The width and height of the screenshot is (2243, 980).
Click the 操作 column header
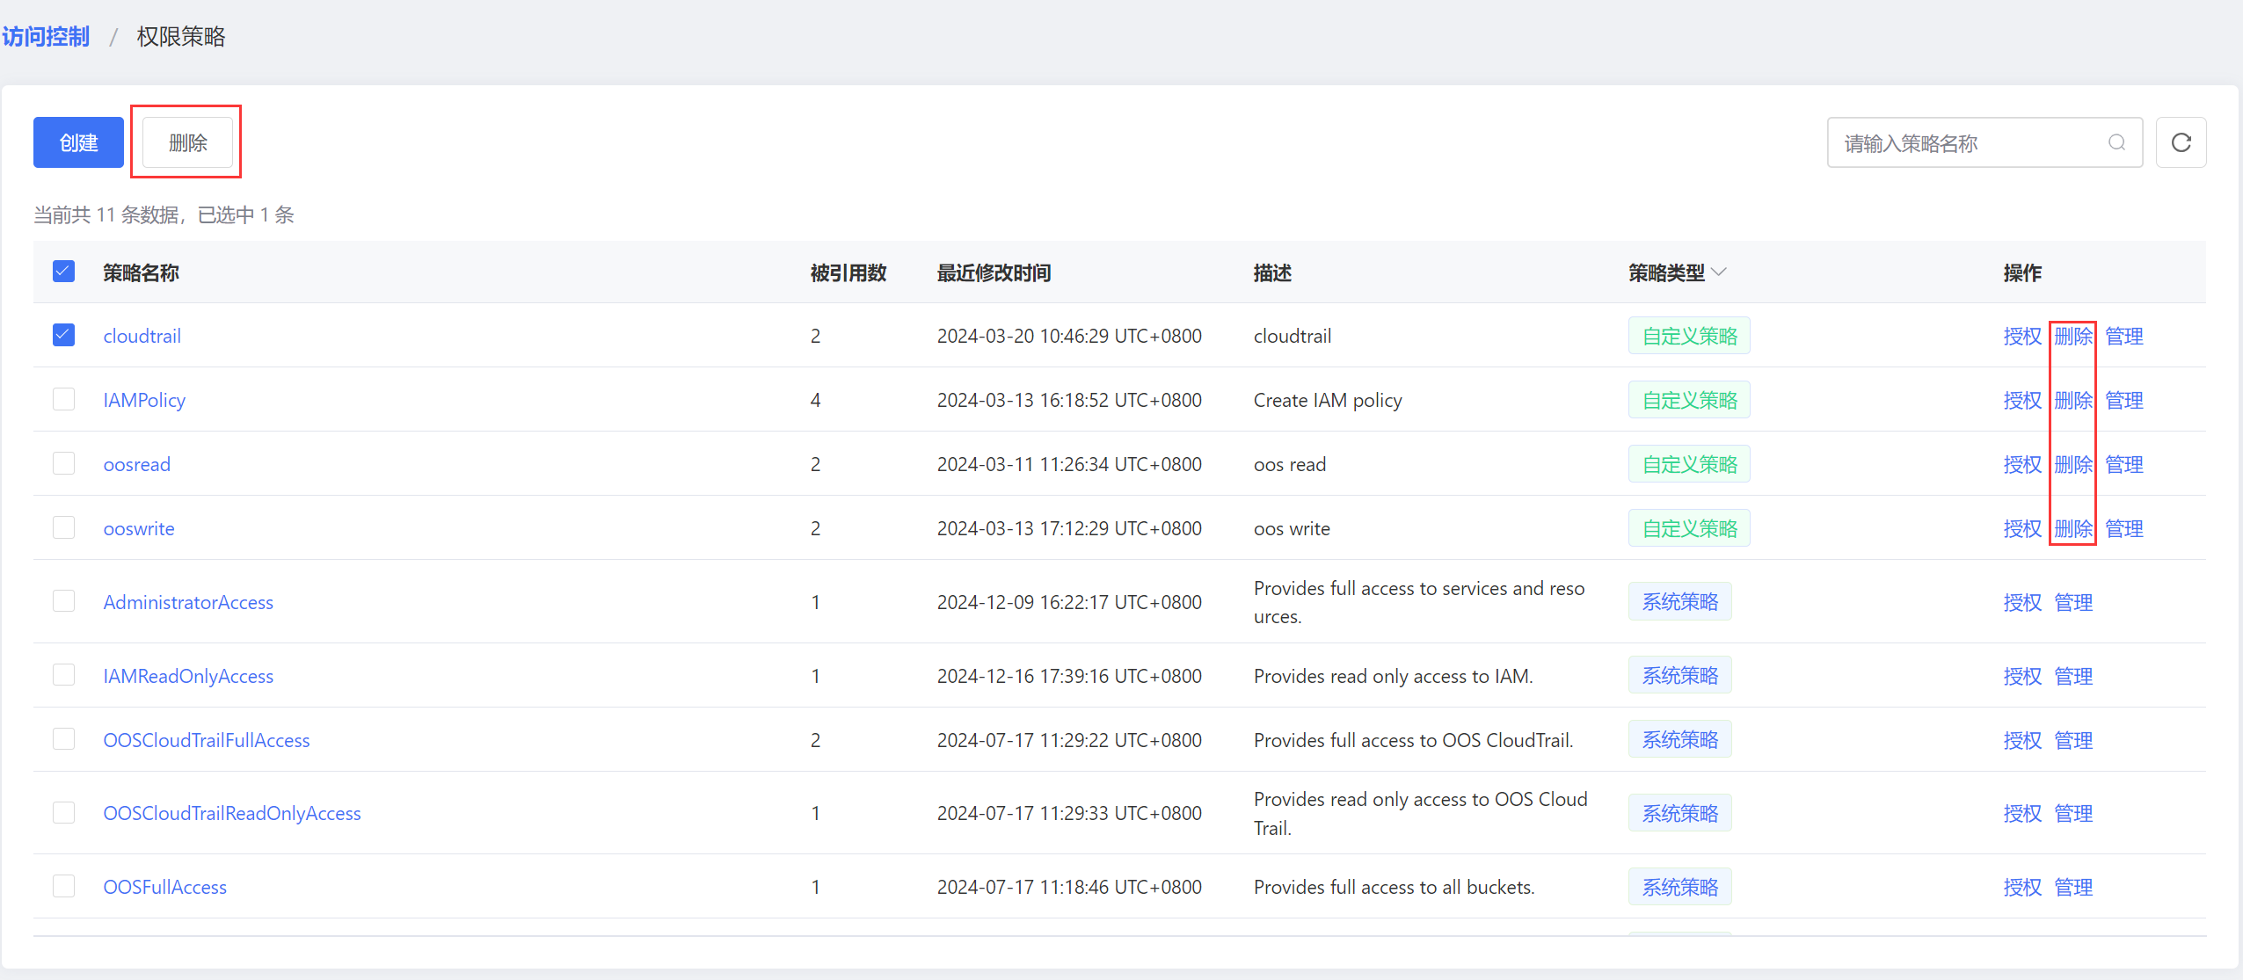pyautogui.click(x=2022, y=272)
